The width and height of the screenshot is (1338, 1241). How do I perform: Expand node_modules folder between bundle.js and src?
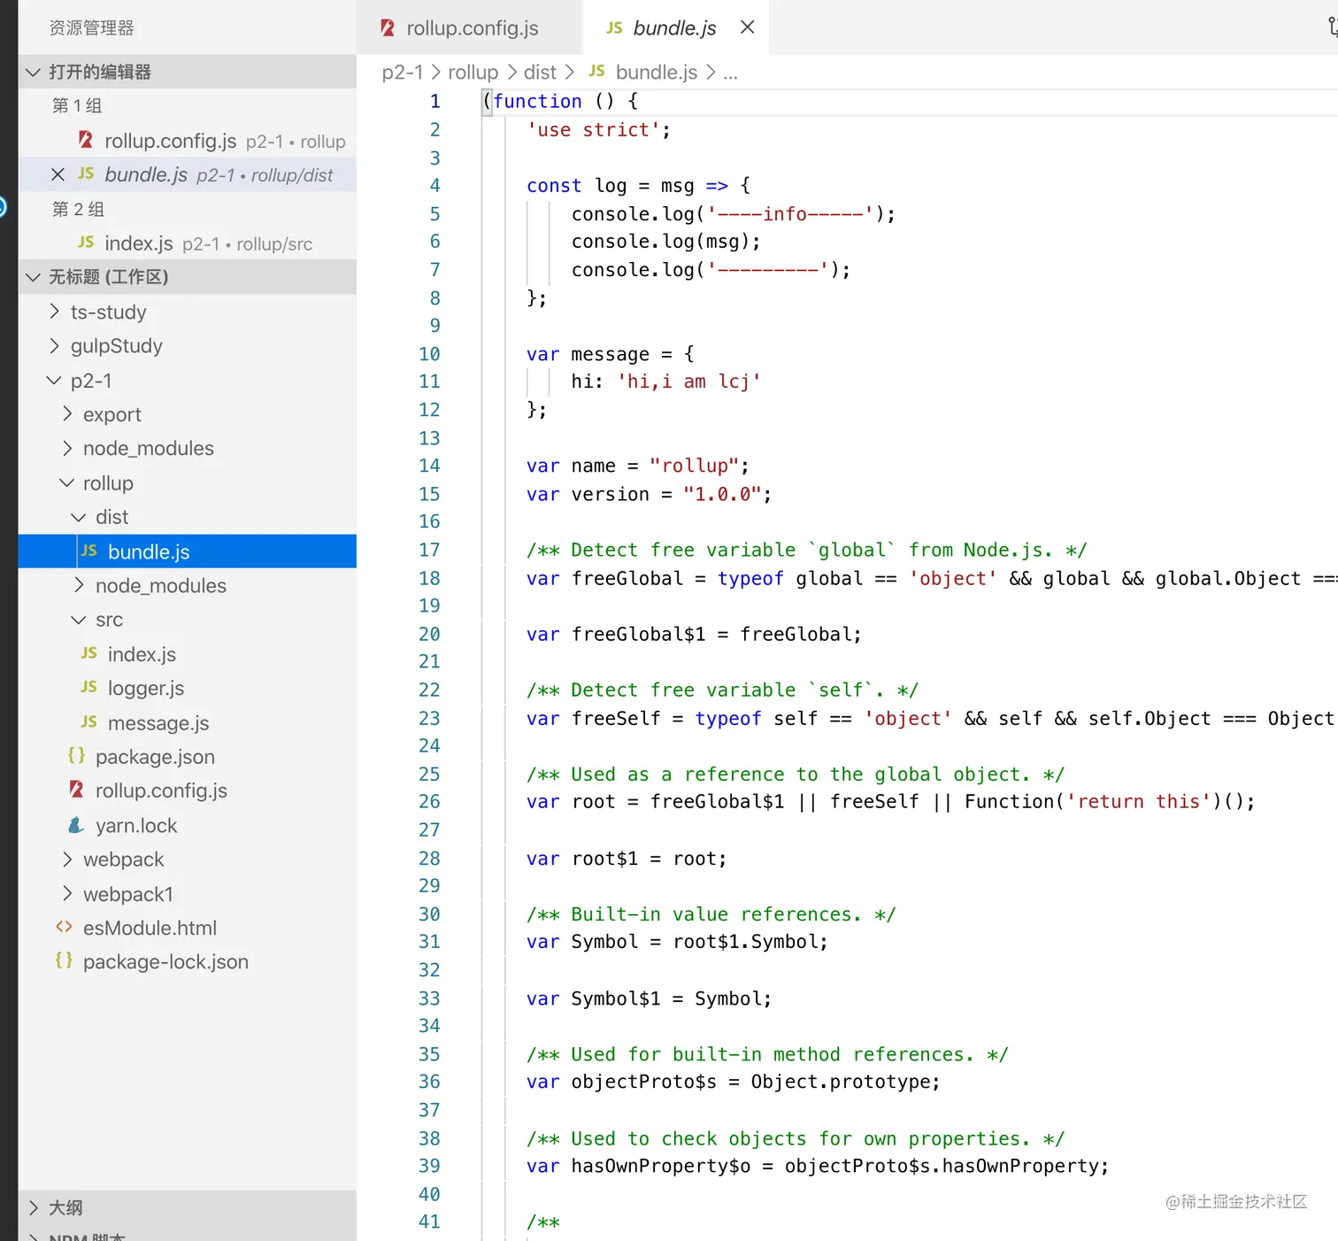tap(80, 585)
